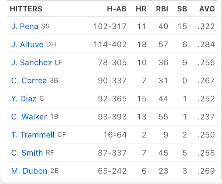The image size is (222, 184).
Task: Open C. Correa player profile
Action: [29, 81]
